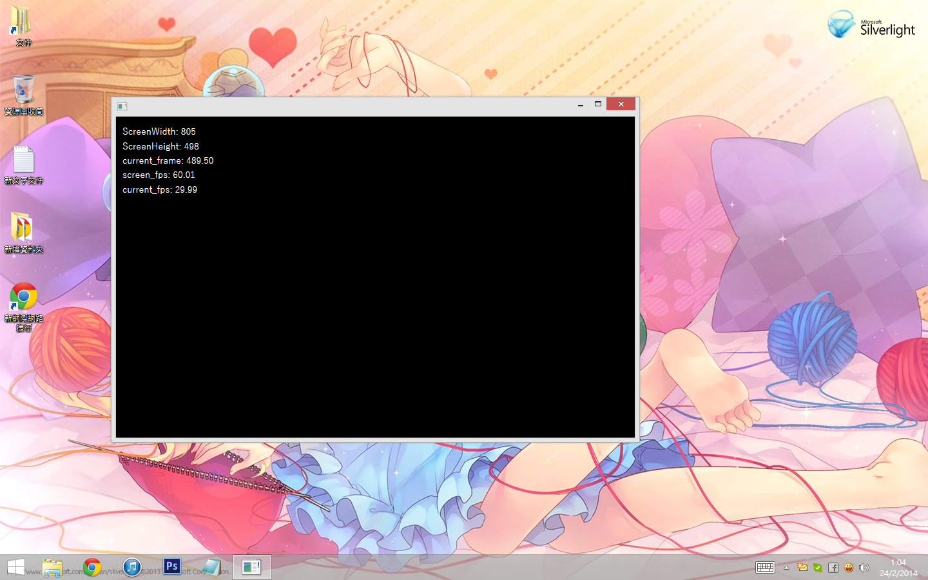Viewport: 928px width, 580px height.
Task: Open the new mail notification tray icon
Action: 802,568
